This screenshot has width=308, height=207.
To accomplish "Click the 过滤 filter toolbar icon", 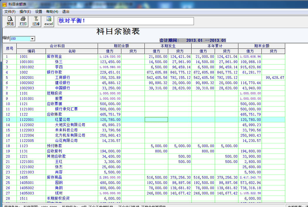I will [x=36, y=21].
